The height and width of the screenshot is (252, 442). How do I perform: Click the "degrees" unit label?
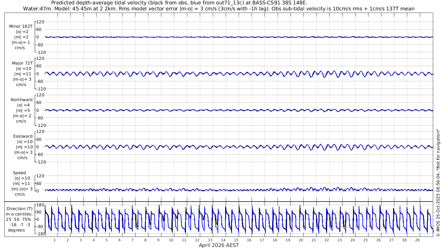(16, 230)
